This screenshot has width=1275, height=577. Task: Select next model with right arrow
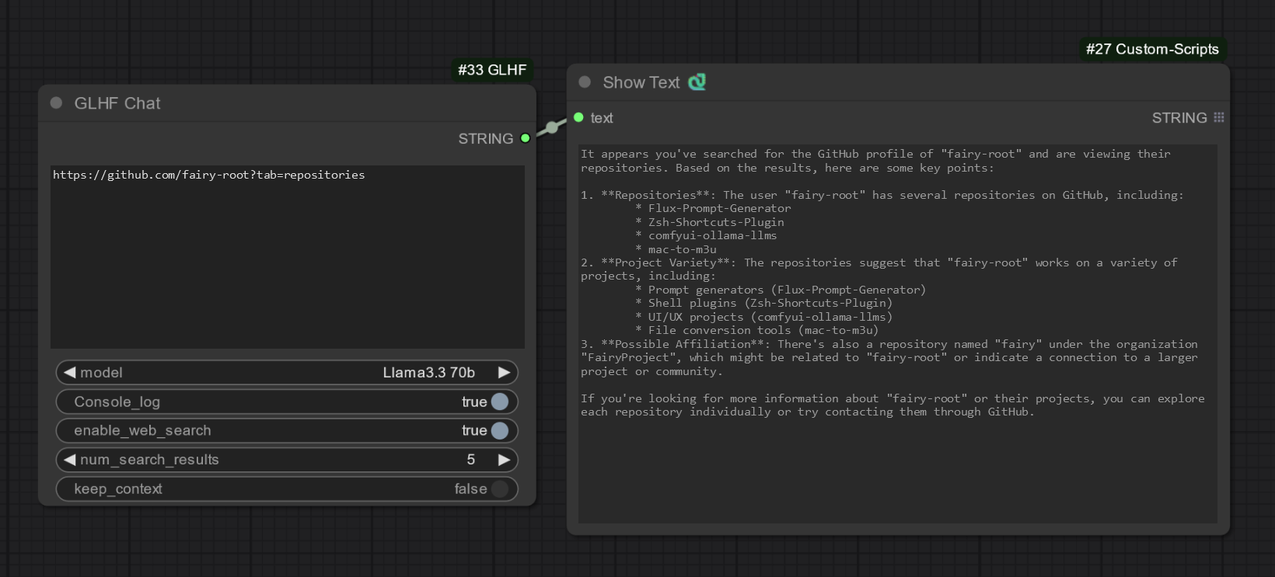(x=504, y=372)
